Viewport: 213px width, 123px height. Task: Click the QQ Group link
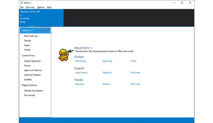108,61
